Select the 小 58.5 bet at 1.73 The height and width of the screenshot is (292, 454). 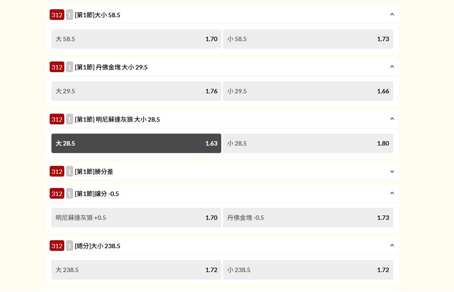[x=308, y=39]
